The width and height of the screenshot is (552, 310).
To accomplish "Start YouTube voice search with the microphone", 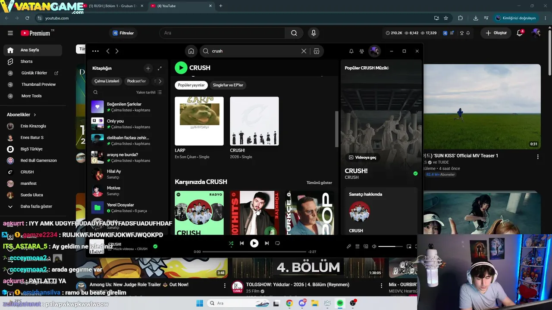I will 314,33.
